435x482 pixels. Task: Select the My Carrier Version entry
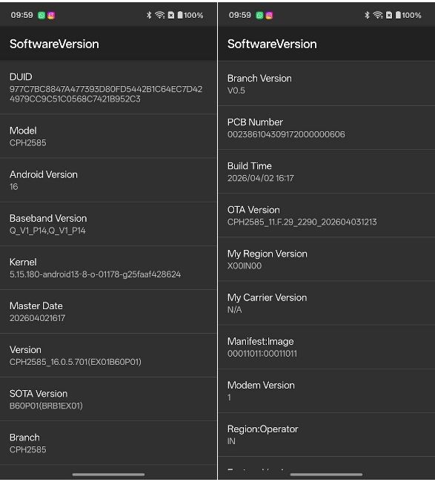point(327,303)
